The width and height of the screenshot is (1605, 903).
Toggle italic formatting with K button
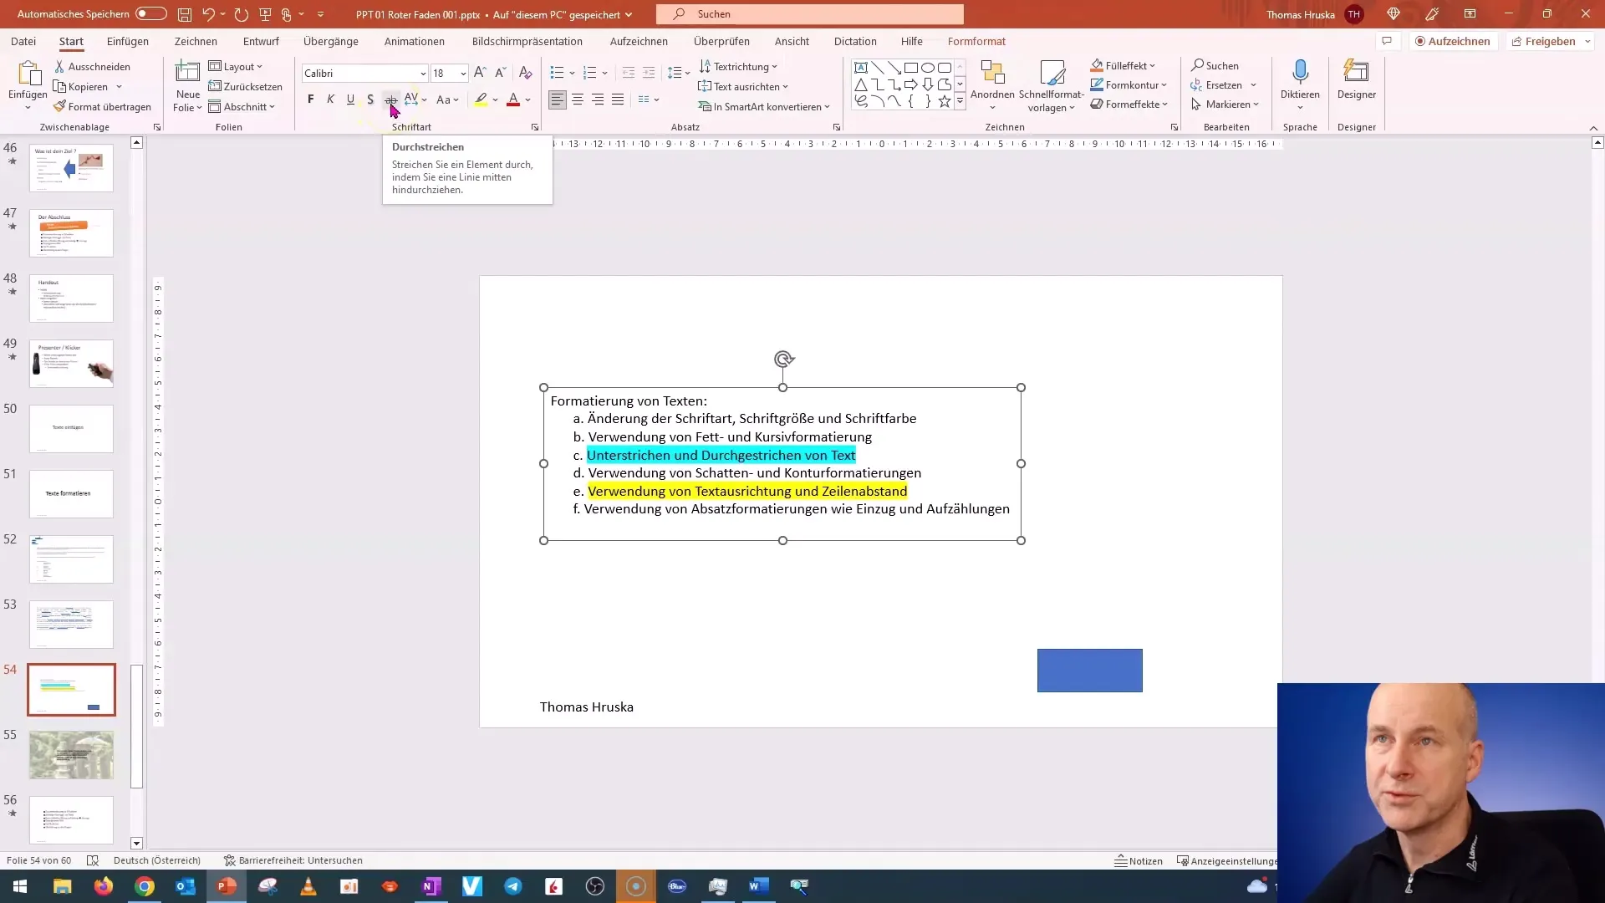click(330, 99)
